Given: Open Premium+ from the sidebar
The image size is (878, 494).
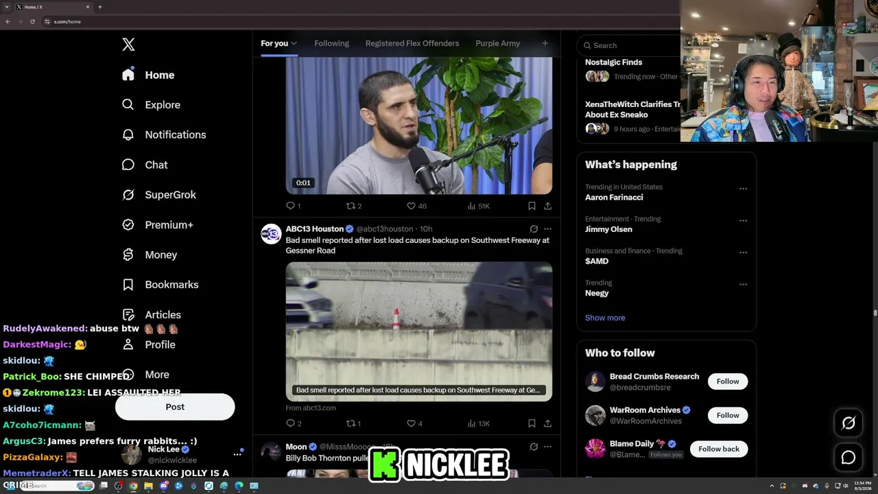Looking at the screenshot, I should pos(157,225).
